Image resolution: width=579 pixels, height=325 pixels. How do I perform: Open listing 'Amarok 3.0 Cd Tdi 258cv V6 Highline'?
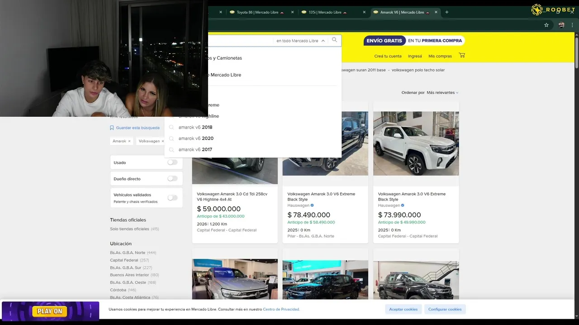coord(232,196)
